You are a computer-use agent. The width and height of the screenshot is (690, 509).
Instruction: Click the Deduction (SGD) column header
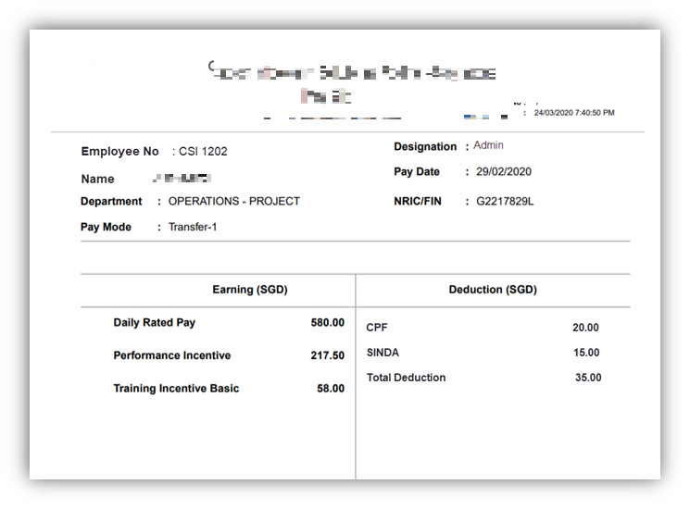coord(493,290)
